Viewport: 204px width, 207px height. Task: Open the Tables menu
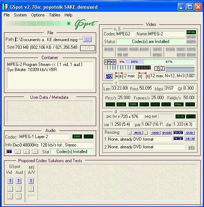(x=55, y=15)
